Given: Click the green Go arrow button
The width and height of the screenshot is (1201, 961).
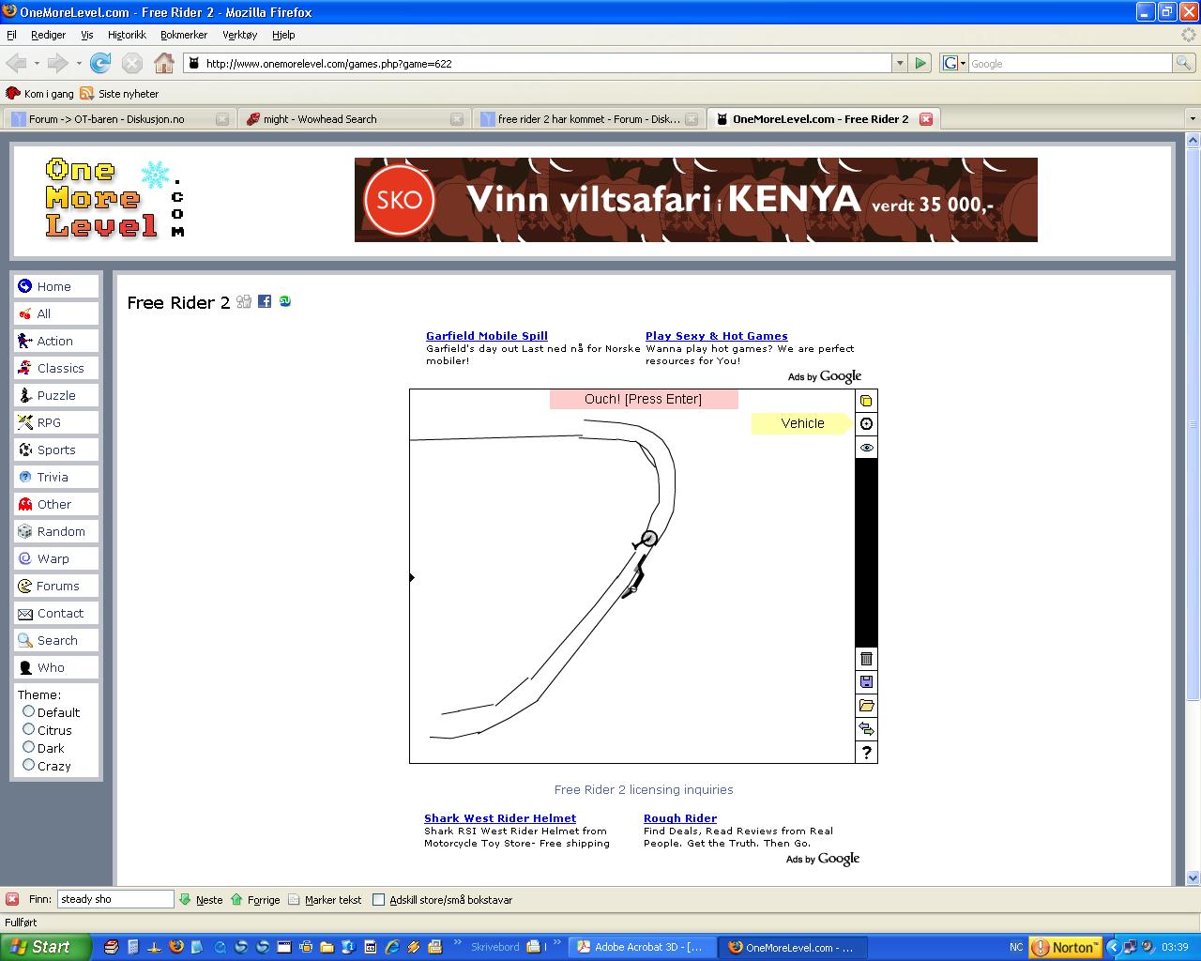Looking at the screenshot, I should [x=920, y=63].
